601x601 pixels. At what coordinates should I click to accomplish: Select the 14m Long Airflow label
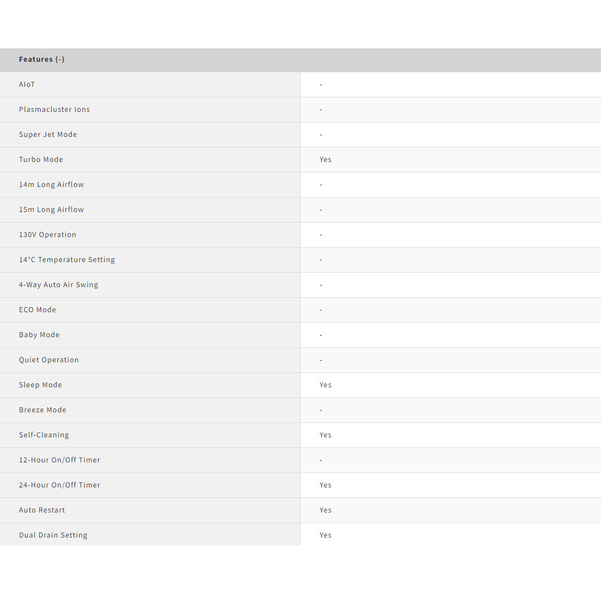tap(51, 185)
